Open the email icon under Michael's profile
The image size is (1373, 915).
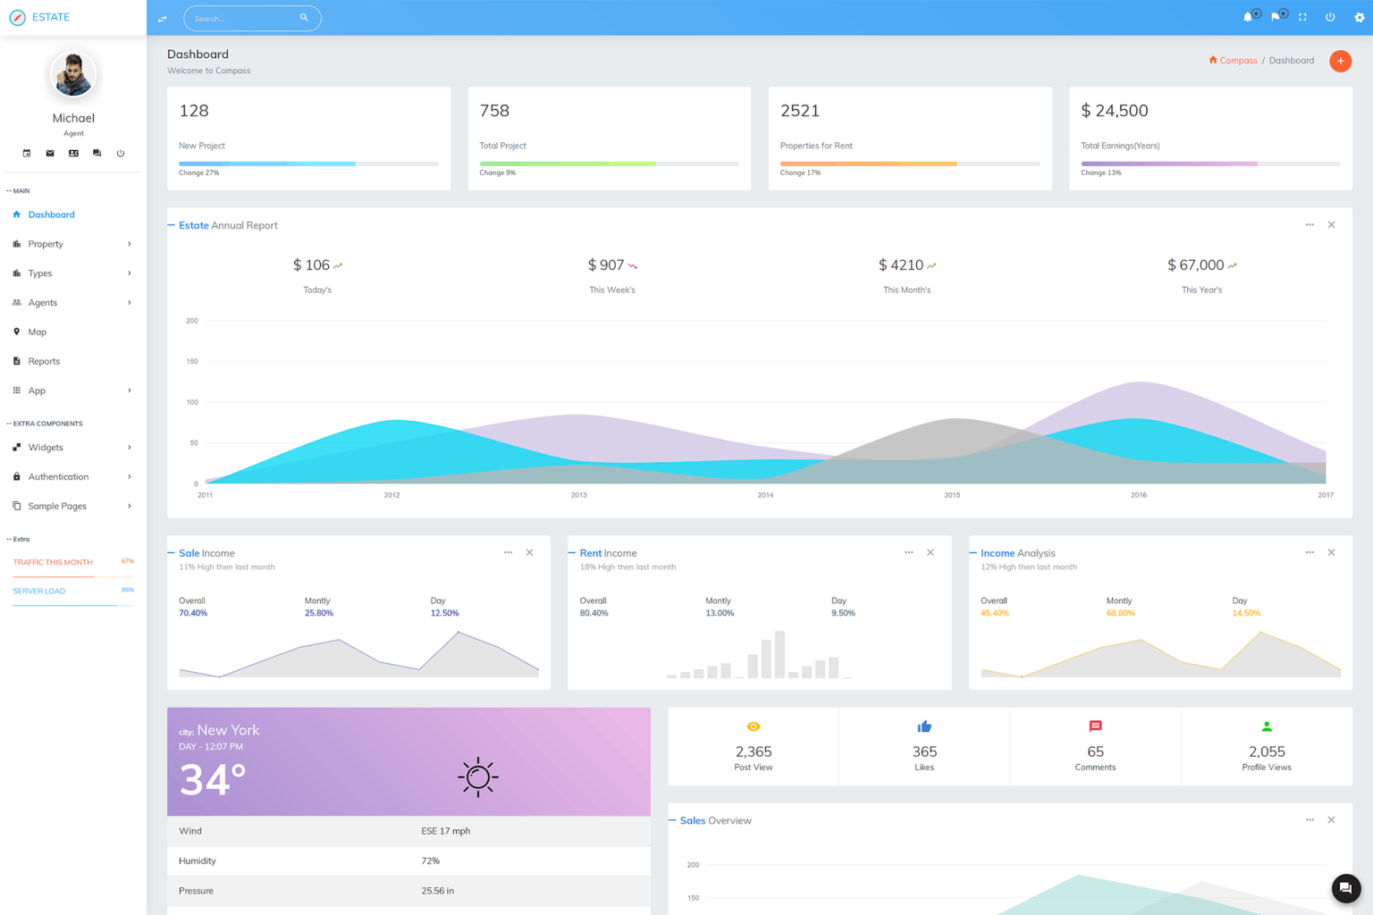tap(49, 153)
